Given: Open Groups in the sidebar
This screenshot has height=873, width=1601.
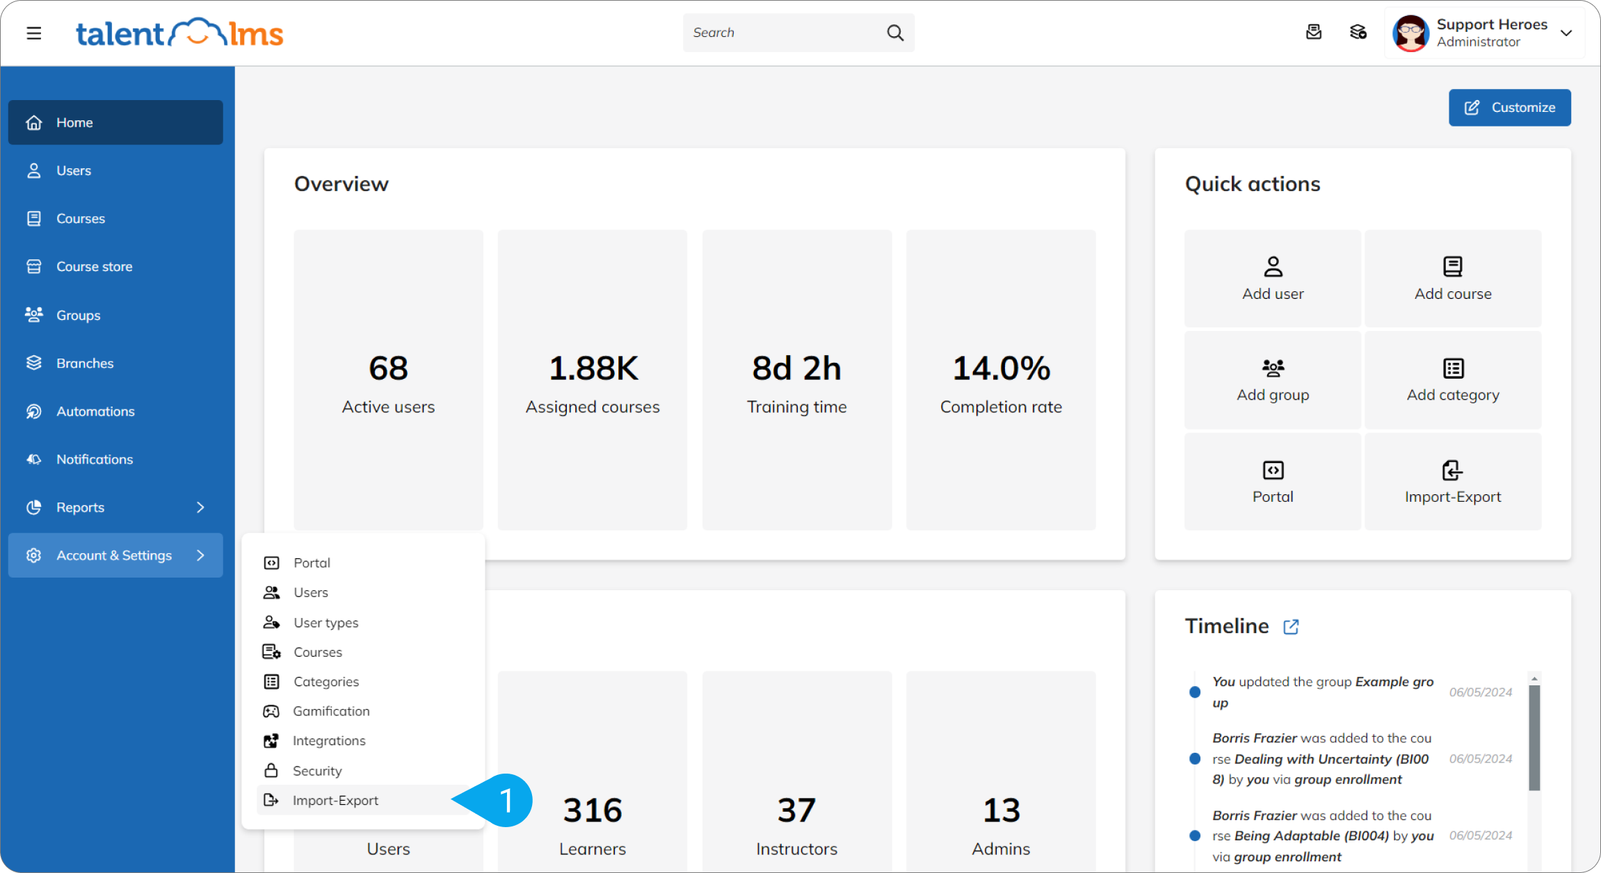Looking at the screenshot, I should click(115, 315).
